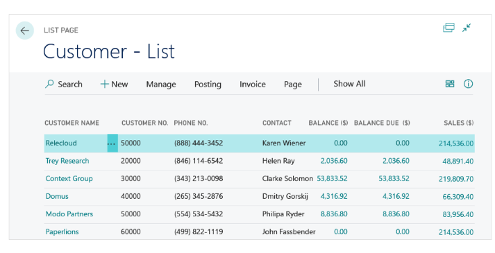
Task: Click Trey Research sales 48,891.40
Action: pyautogui.click(x=458, y=162)
